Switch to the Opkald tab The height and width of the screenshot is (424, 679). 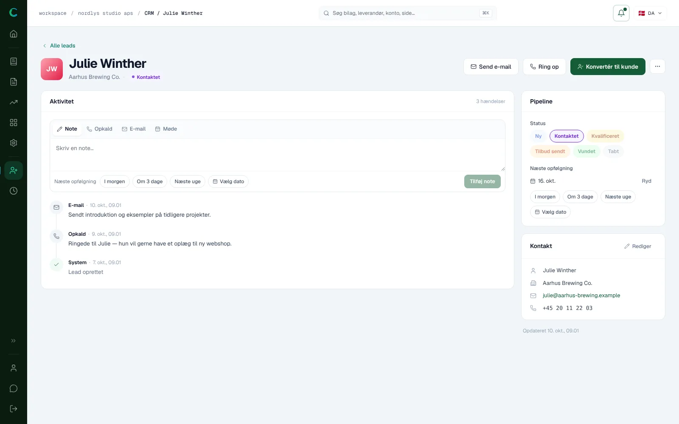100,129
